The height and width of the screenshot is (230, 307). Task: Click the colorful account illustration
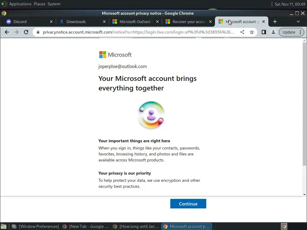pos(151,115)
